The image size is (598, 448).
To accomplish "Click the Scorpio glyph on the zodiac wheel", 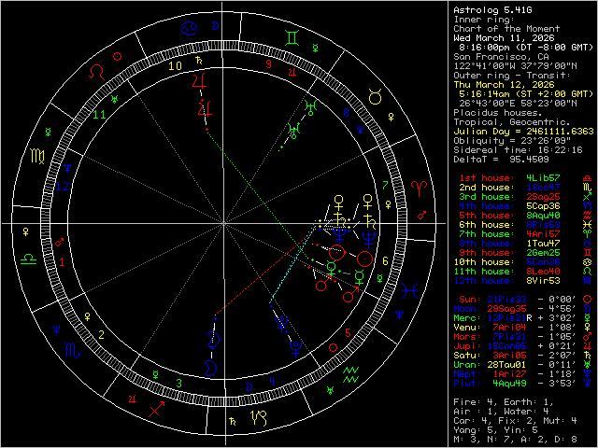I will (71, 352).
